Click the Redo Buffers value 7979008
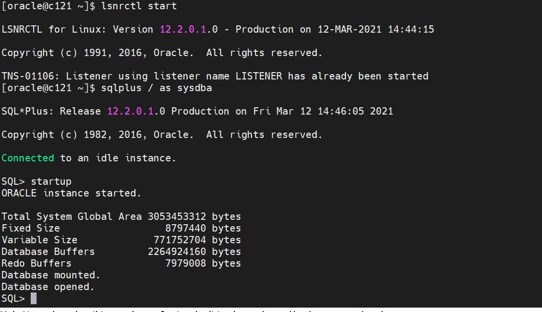Screen dimensions: 542x312 pos(186,263)
